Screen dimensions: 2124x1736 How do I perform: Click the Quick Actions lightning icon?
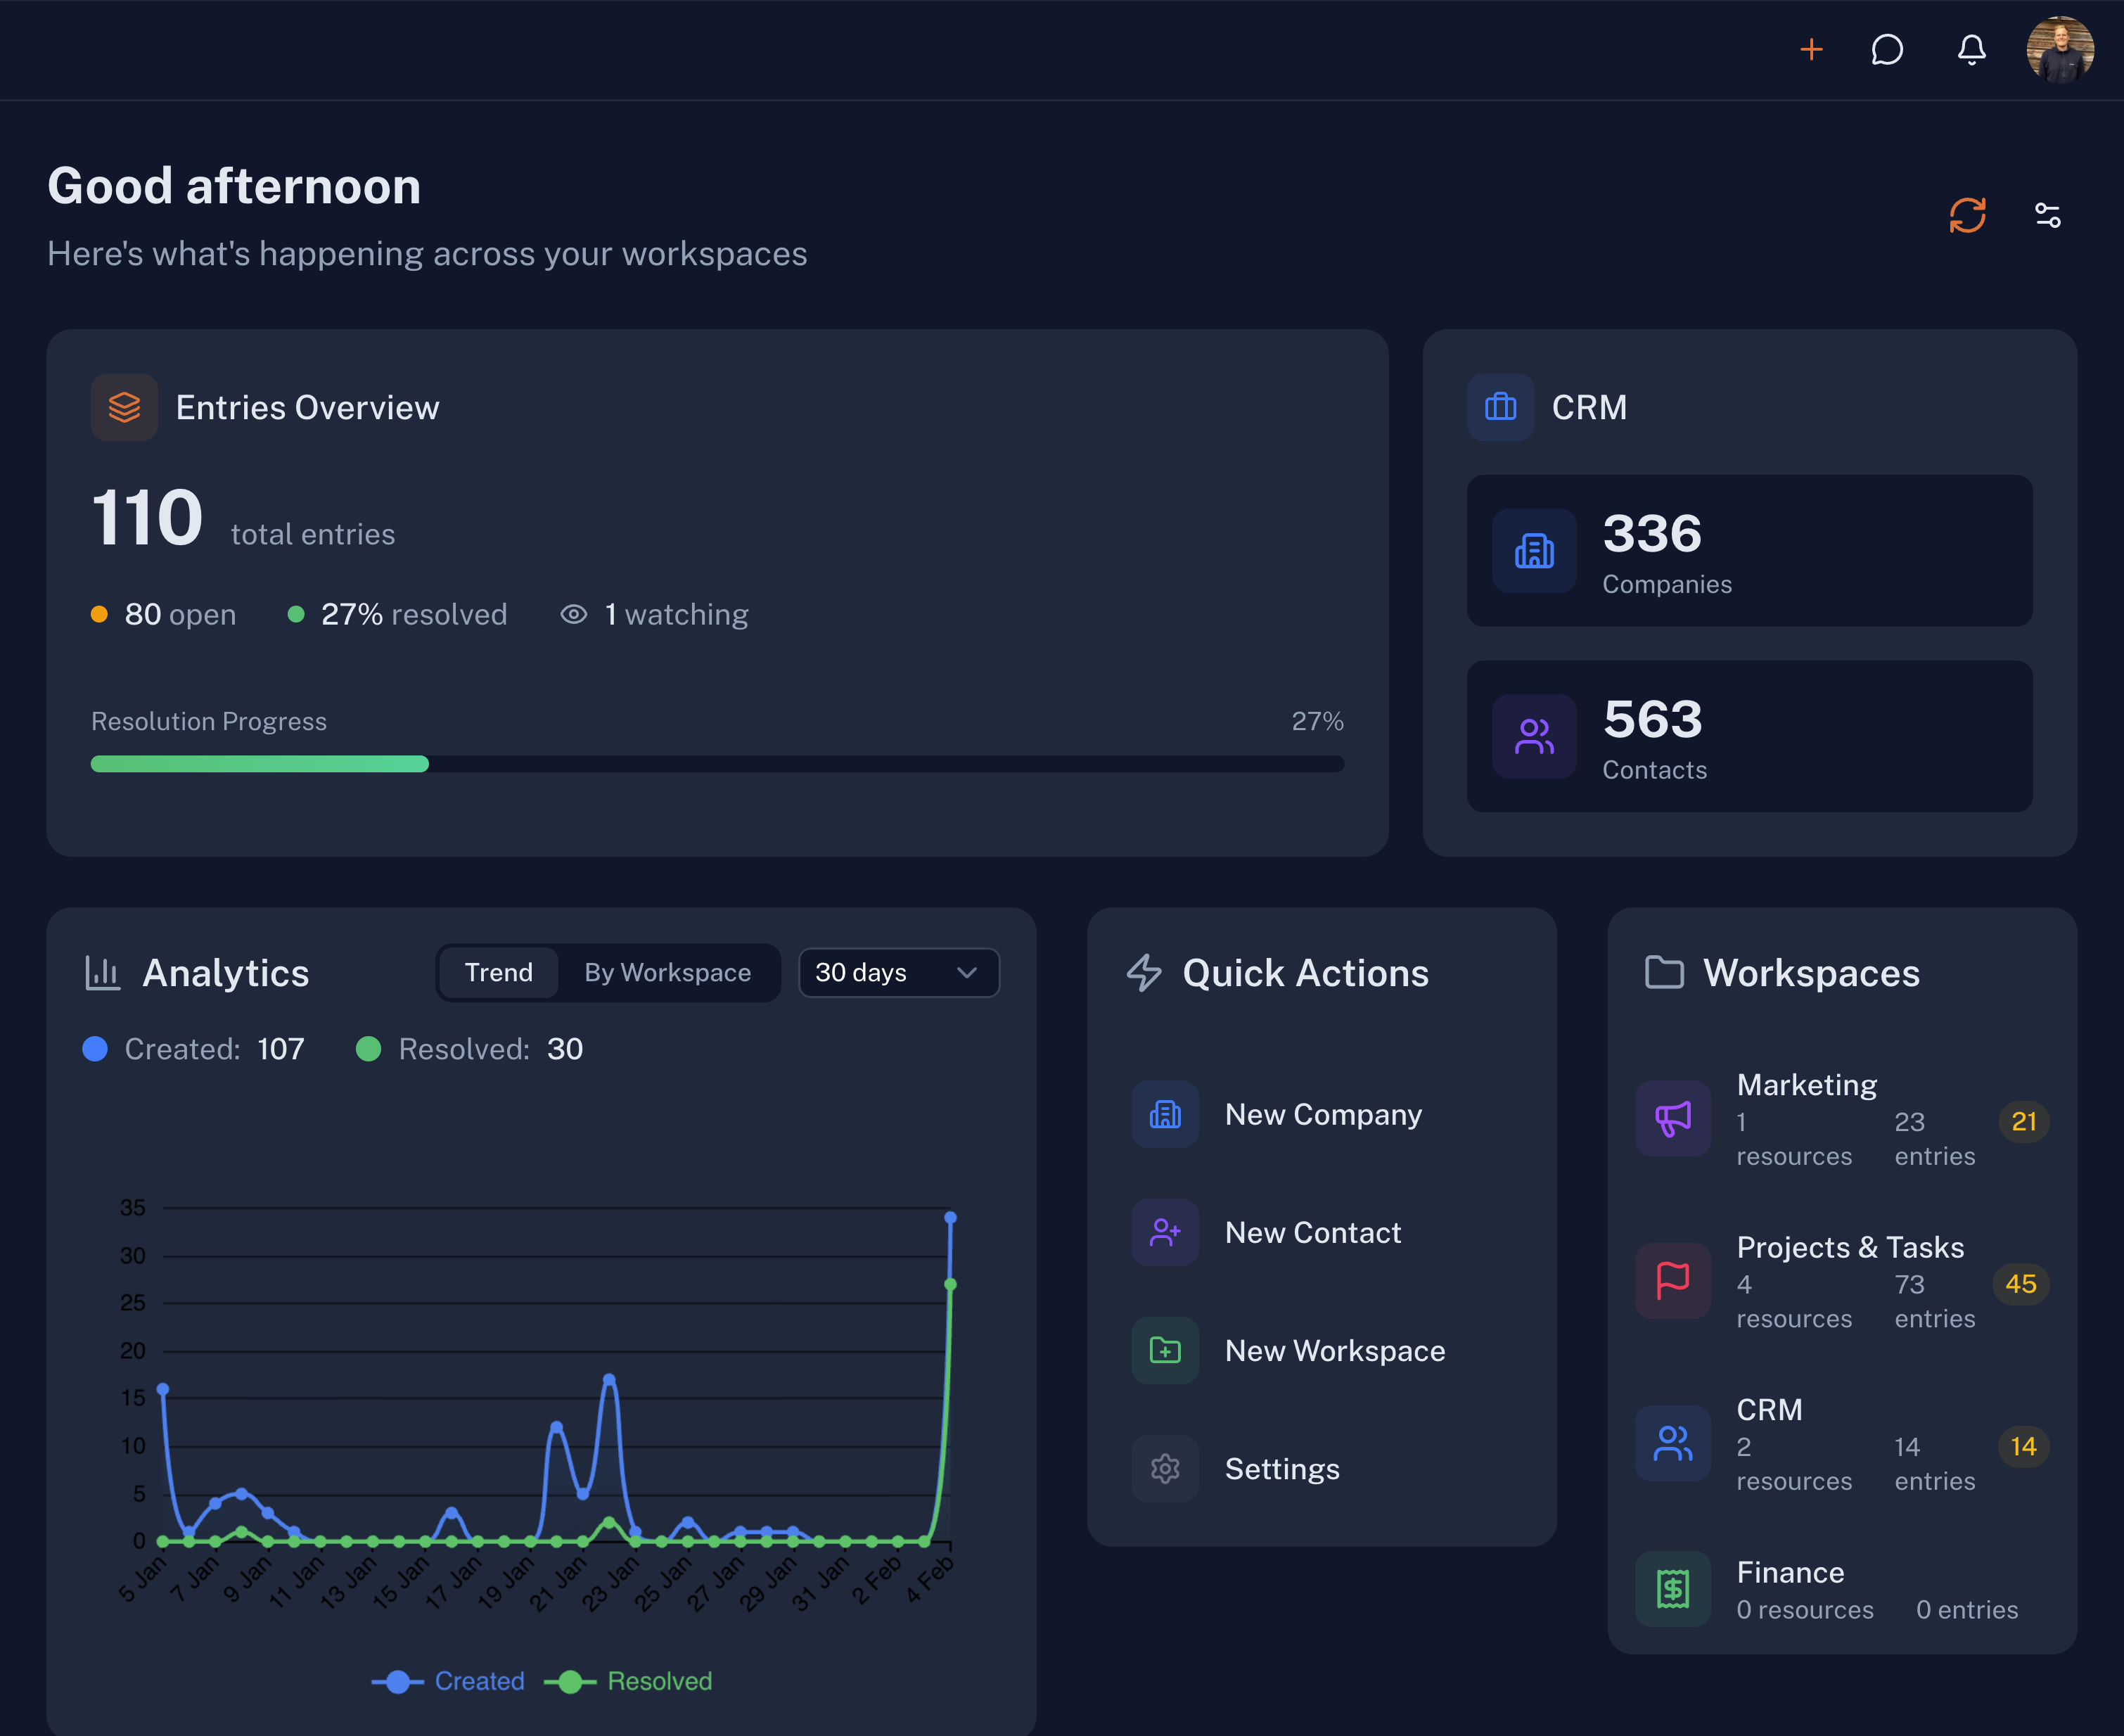click(x=1145, y=973)
